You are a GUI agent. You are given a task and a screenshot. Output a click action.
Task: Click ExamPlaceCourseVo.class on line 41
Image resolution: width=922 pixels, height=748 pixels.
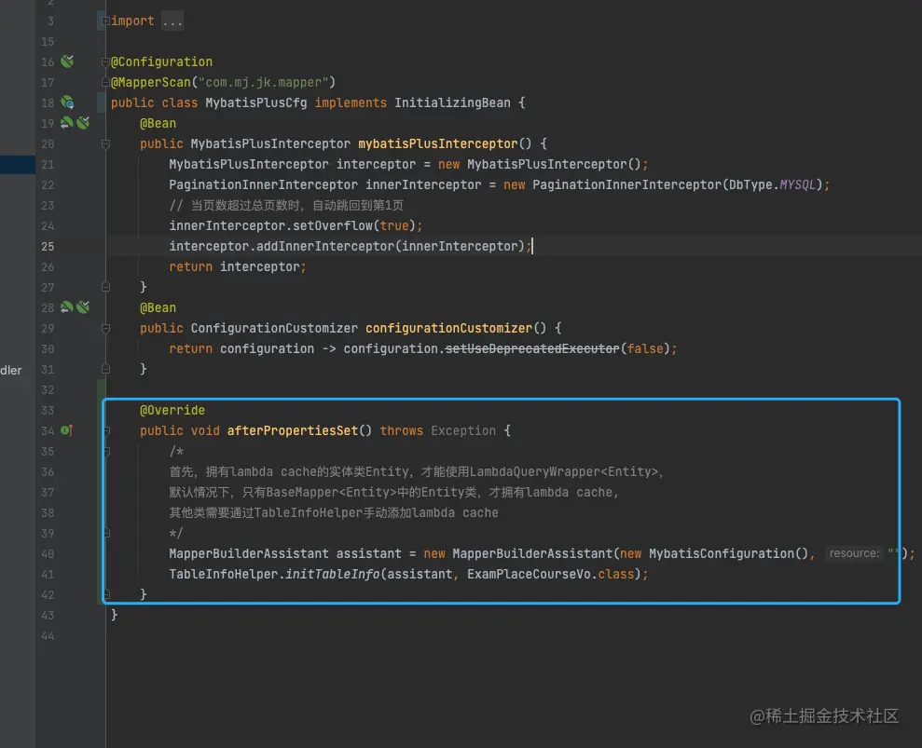pyautogui.click(x=550, y=574)
